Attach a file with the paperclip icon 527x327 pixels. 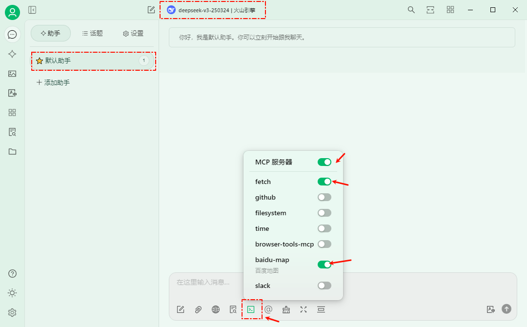click(x=198, y=309)
